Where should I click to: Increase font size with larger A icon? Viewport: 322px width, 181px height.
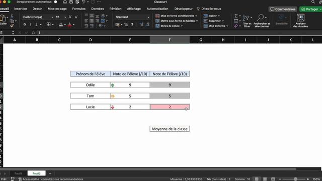pos(70,17)
